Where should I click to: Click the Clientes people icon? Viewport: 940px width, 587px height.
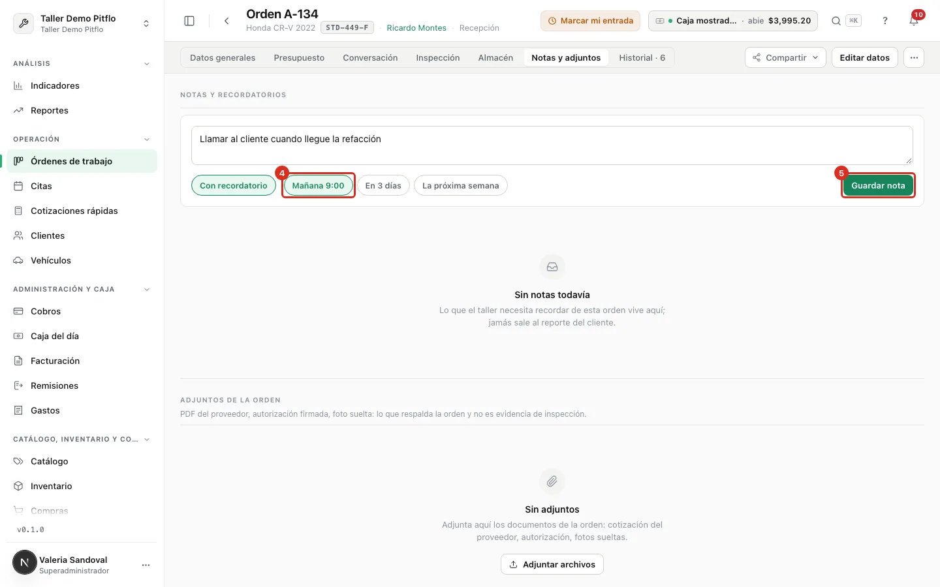click(18, 235)
